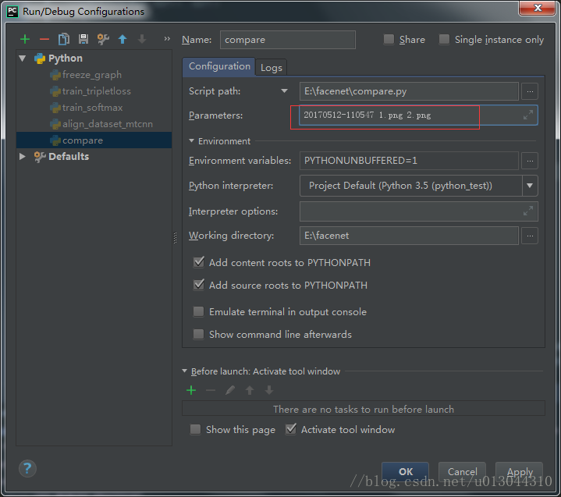Click the PyCharm logo in the title bar
The height and width of the screenshot is (497, 561).
pyautogui.click(x=12, y=12)
